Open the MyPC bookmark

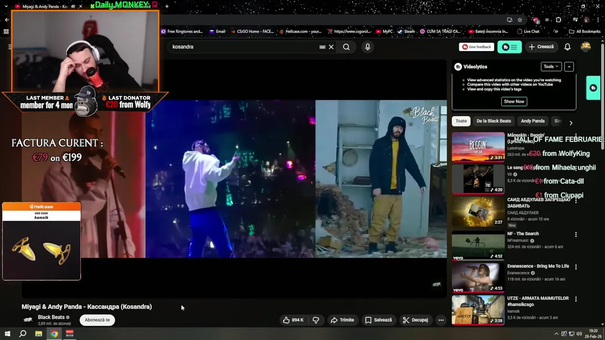pyautogui.click(x=384, y=32)
